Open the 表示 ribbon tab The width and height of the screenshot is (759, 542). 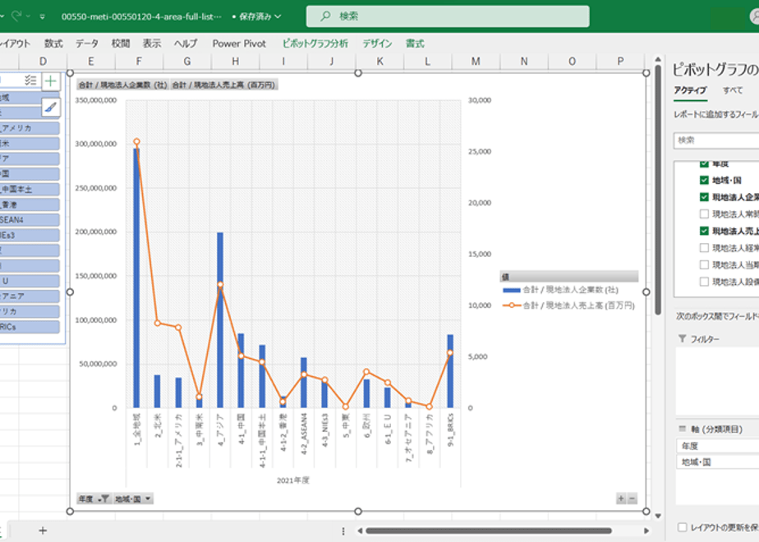point(151,44)
